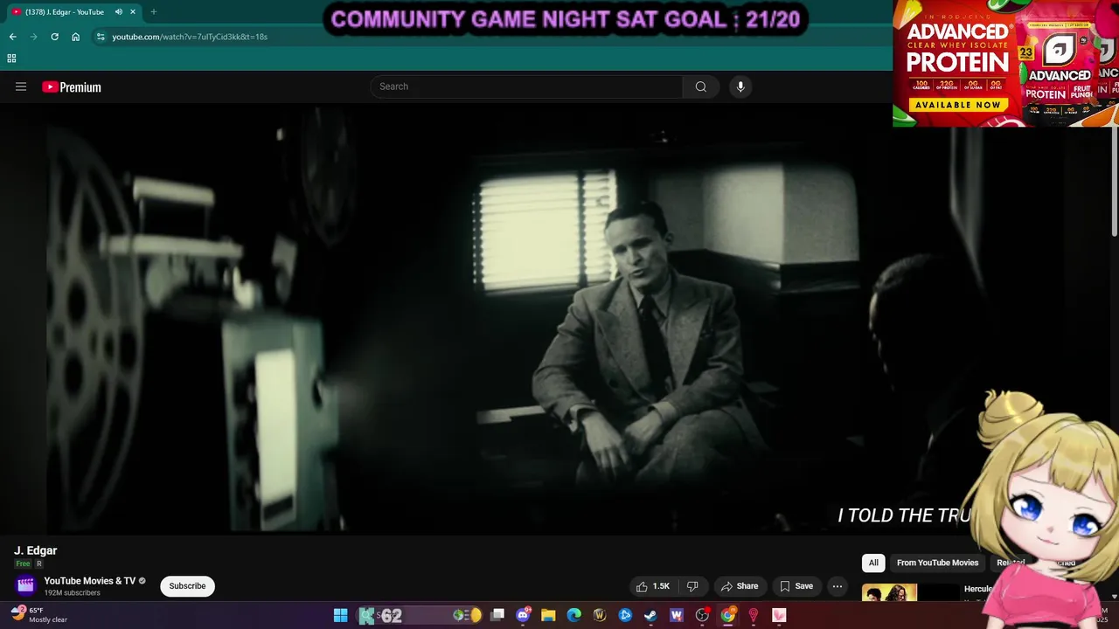
Task: Open the pink pin app on taskbar
Action: click(x=753, y=616)
